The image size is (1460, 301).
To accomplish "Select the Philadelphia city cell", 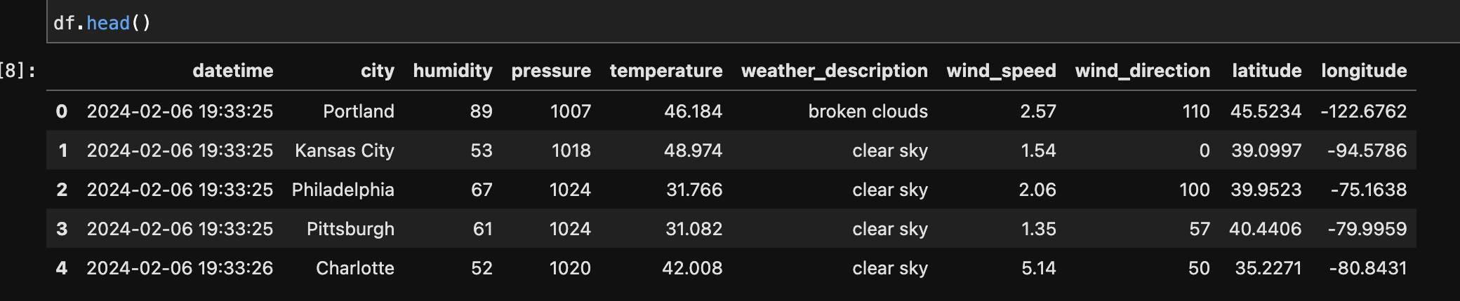I will (x=343, y=190).
